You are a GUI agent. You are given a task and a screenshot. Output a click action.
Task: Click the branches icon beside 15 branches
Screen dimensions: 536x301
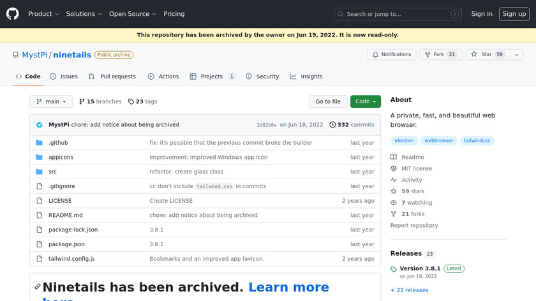[82, 101]
